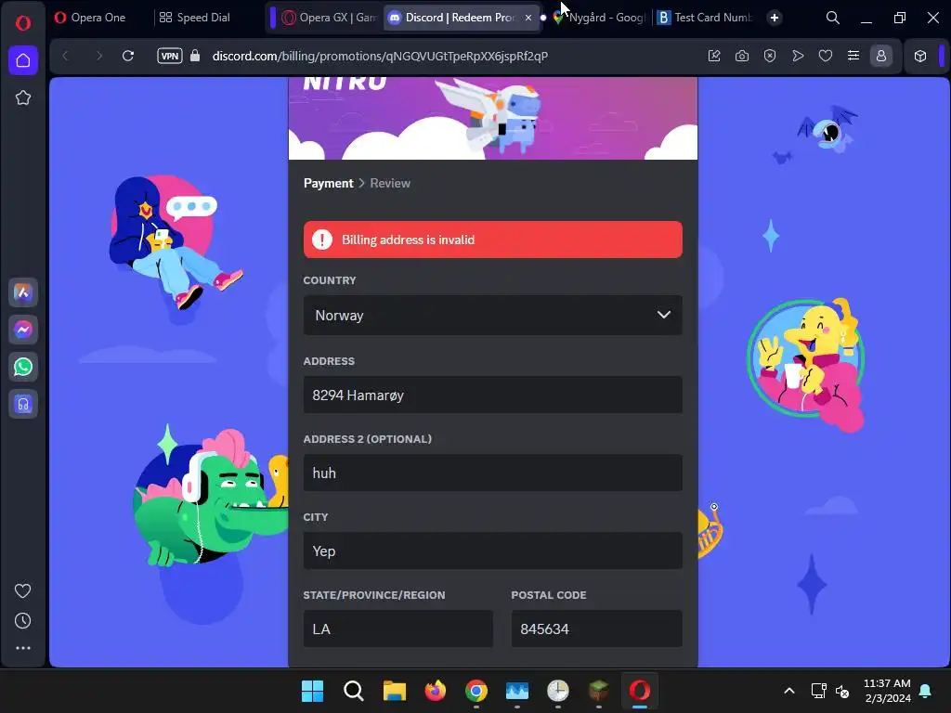Open a new tab with plus button
This screenshot has height=713, width=951.
pos(774,18)
